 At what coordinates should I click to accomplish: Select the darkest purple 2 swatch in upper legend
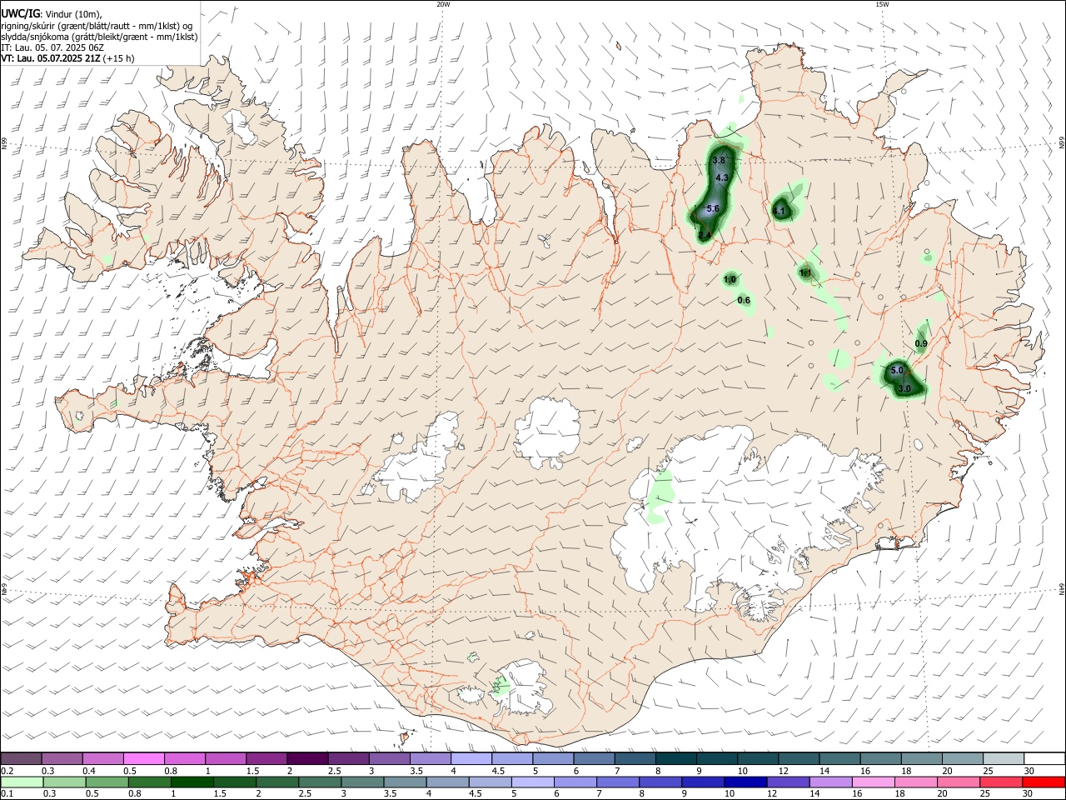(x=307, y=758)
